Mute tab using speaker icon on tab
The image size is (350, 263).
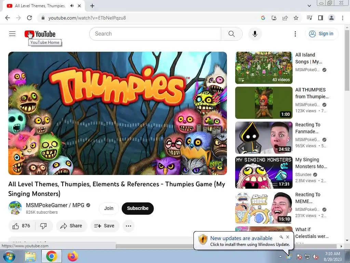point(72,6)
